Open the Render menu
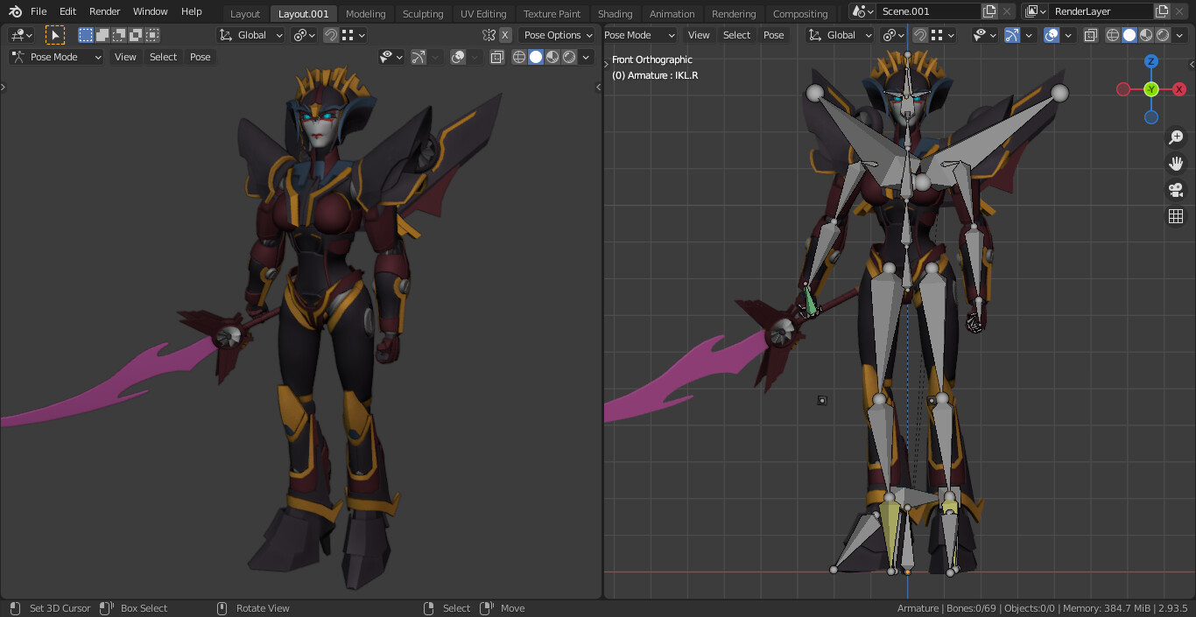 [104, 11]
